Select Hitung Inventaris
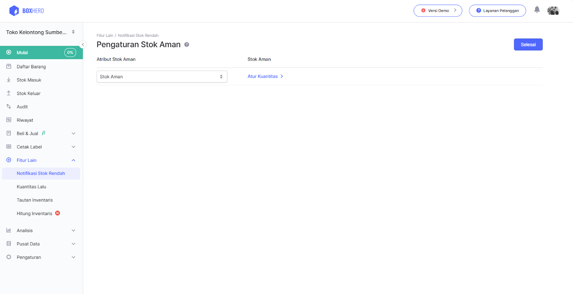This screenshot has width=573, height=294. click(34, 214)
